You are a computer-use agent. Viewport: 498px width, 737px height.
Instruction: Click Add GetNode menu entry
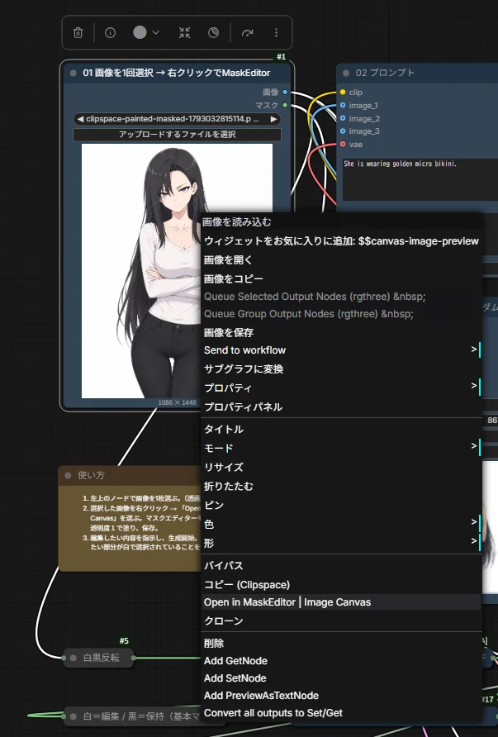(x=342, y=661)
